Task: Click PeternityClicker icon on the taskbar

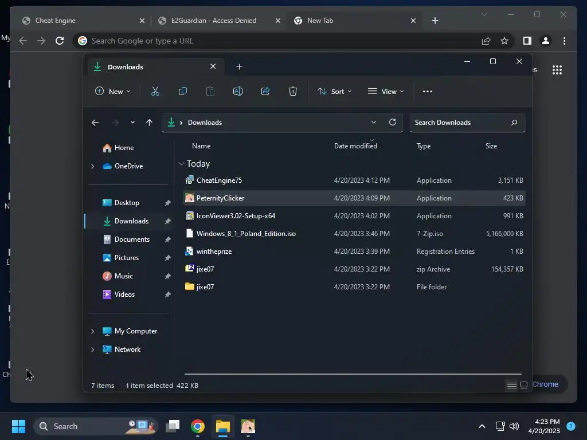Action: click(x=248, y=426)
